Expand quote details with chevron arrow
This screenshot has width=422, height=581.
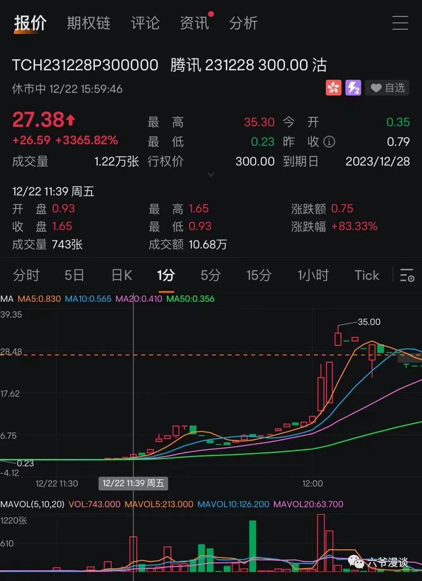click(211, 175)
